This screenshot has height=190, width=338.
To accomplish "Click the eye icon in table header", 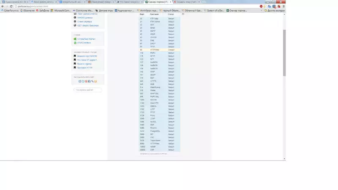I will (183, 14).
